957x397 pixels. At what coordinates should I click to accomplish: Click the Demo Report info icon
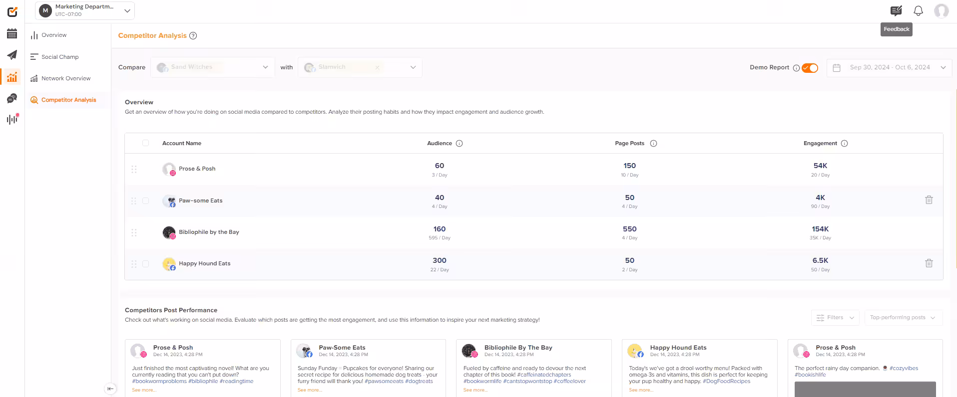click(796, 68)
